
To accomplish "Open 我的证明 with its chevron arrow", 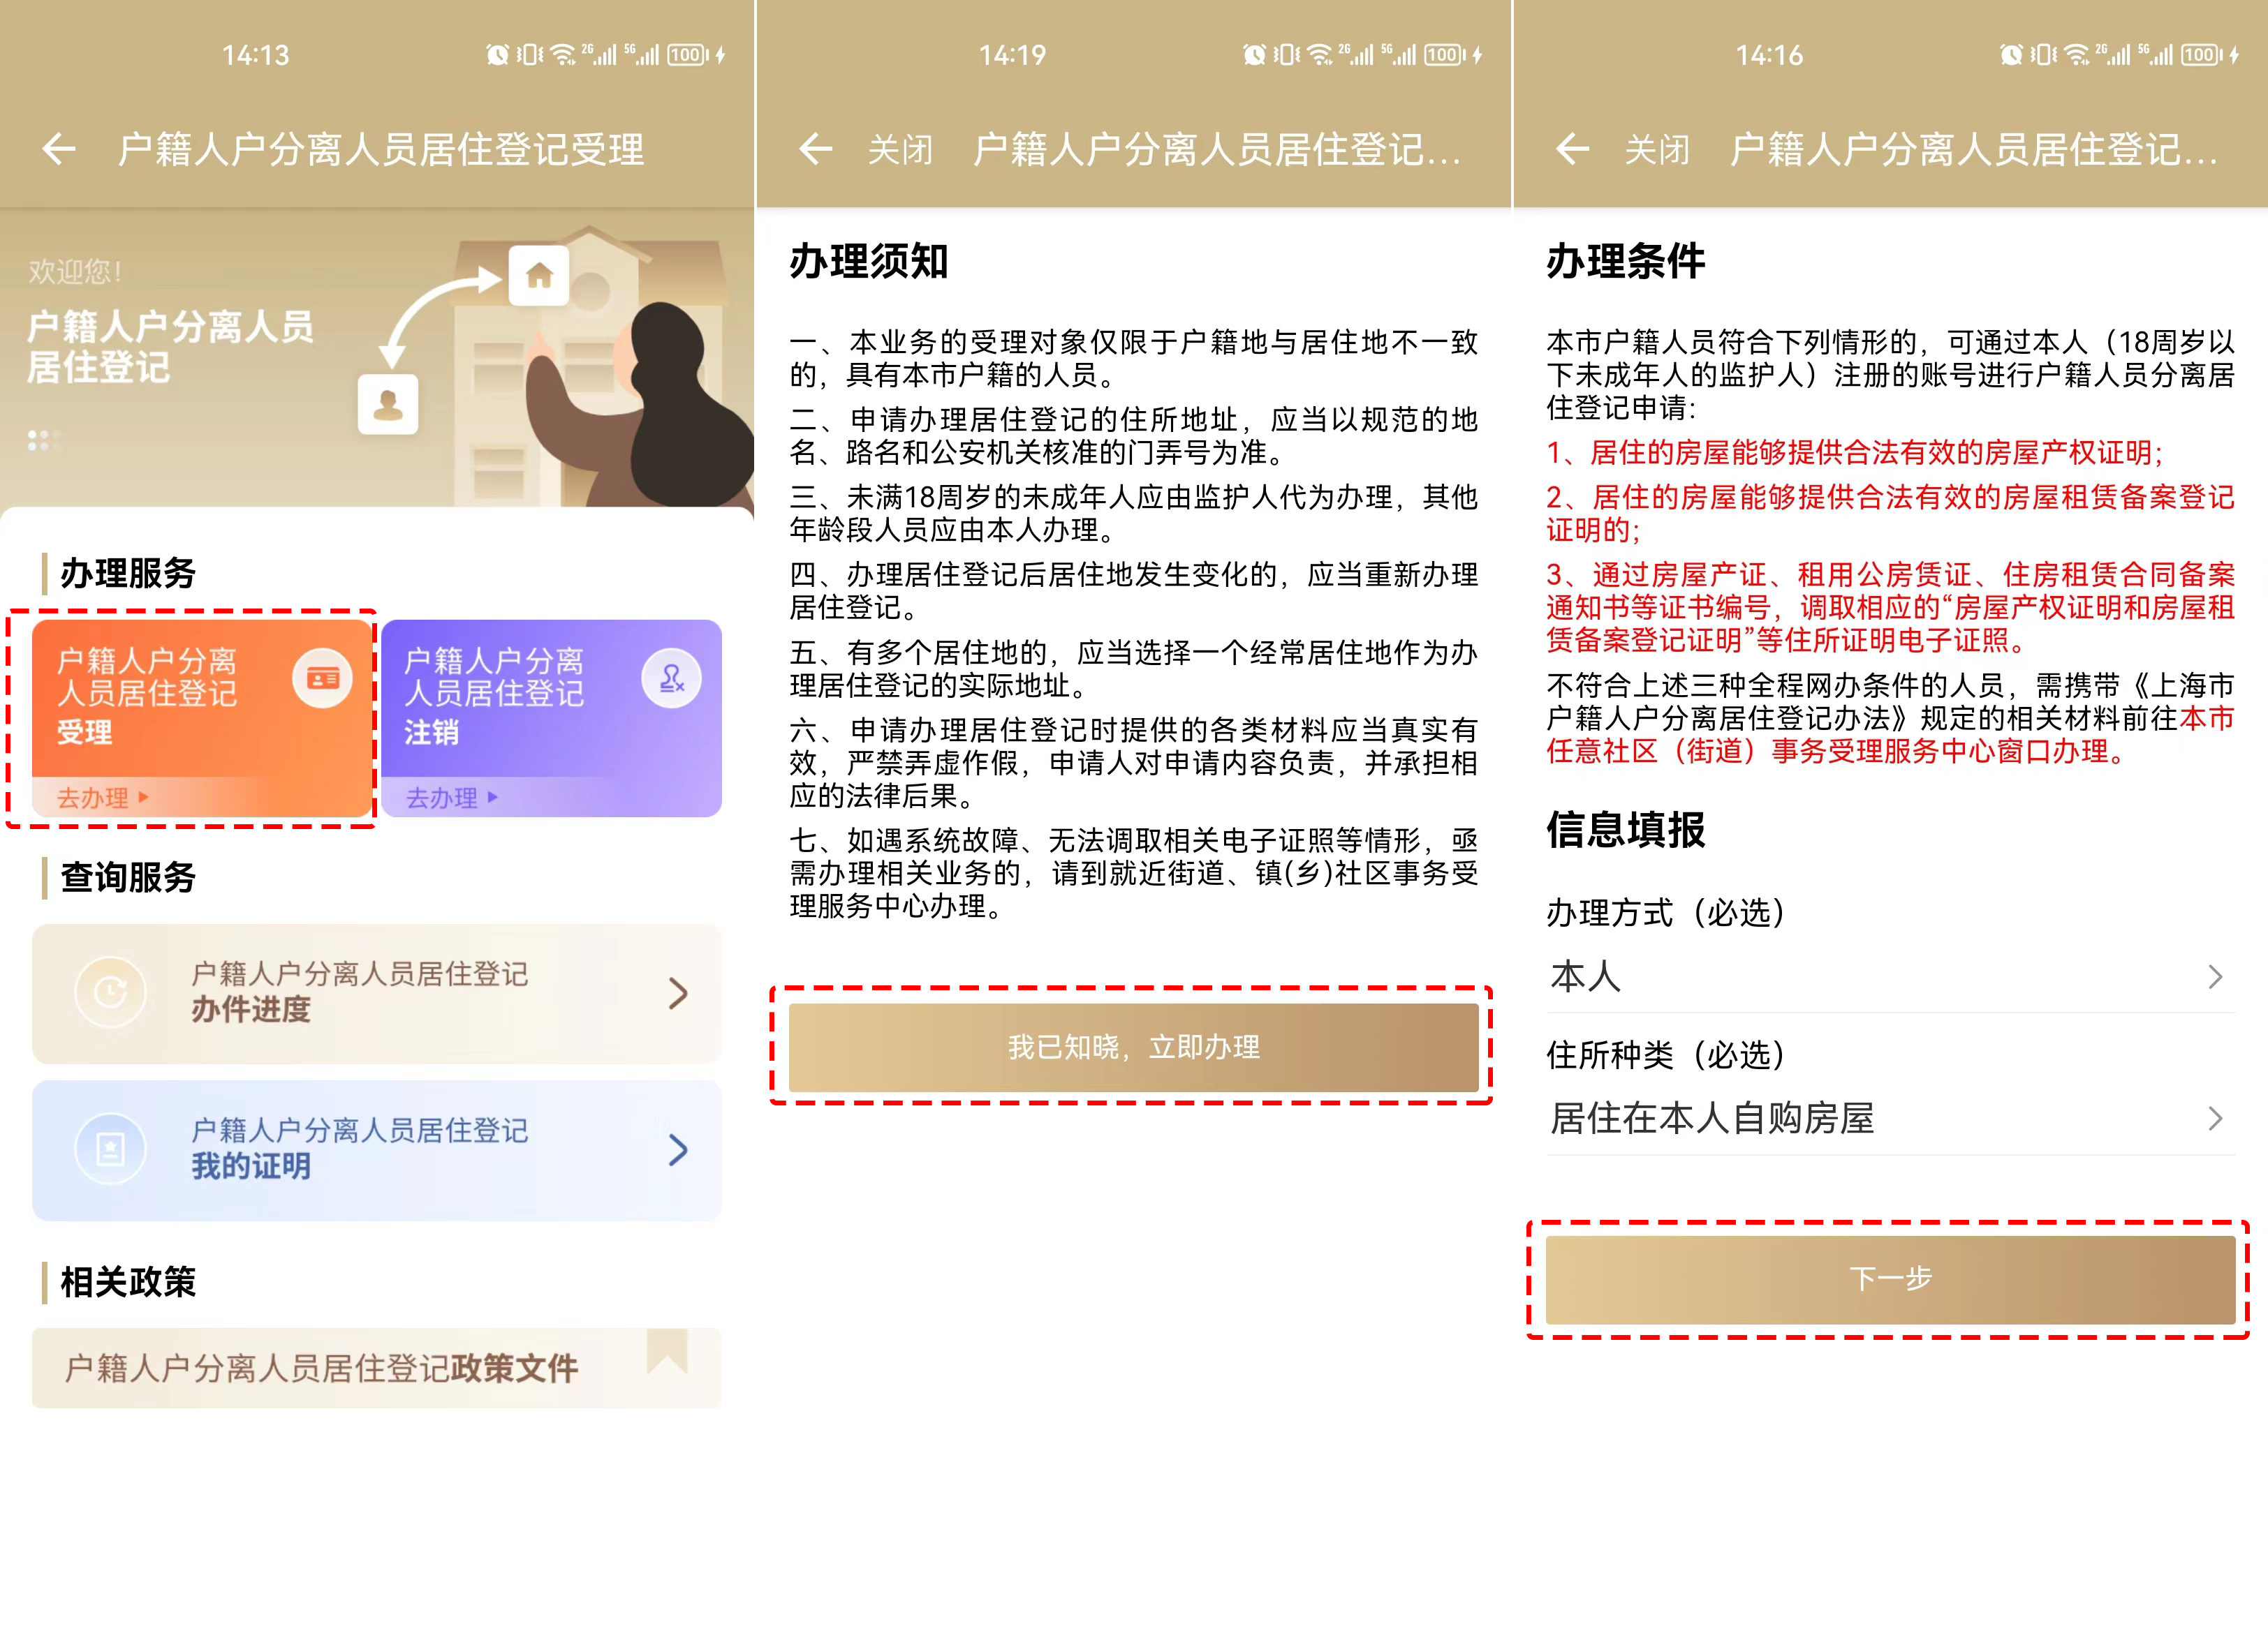I will [678, 1149].
